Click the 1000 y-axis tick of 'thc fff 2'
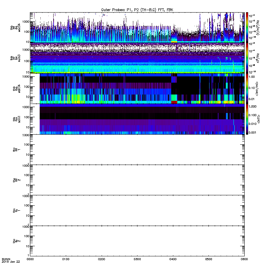 coord(26,166)
